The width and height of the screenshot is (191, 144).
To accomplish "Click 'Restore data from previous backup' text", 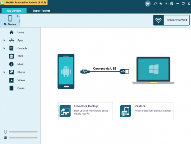I will tap(153, 111).
